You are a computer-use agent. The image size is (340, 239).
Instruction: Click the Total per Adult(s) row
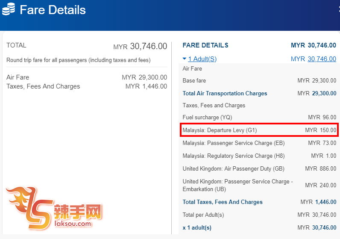coord(203,215)
